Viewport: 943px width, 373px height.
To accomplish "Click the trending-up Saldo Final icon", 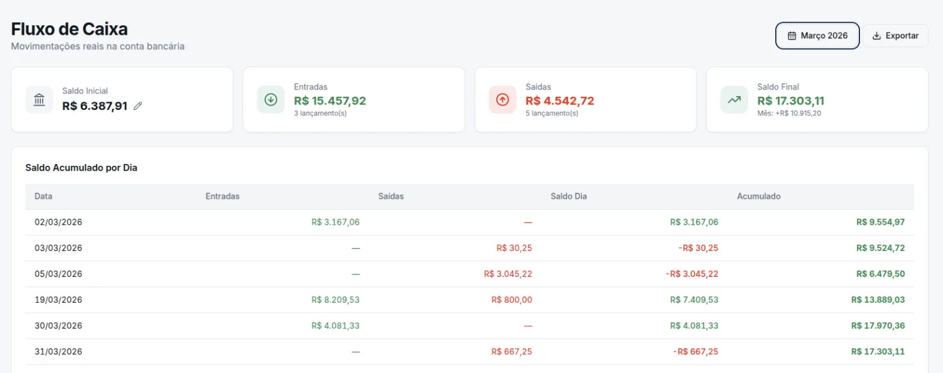I will click(734, 100).
